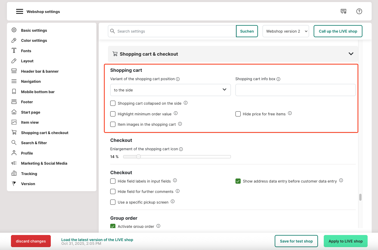This screenshot has width=378, height=250.
Task: Open the shopping cart position variant dropdown
Action: point(170,90)
